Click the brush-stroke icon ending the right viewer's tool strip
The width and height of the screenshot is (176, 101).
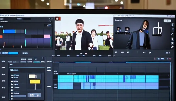pos(172,47)
